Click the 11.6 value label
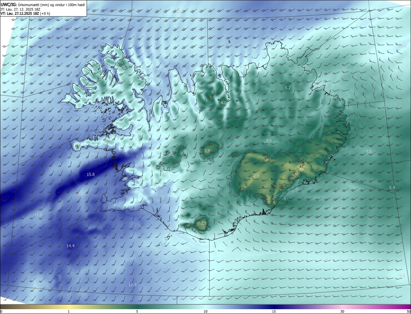This screenshot has height=314, width=411. [x=38, y=214]
